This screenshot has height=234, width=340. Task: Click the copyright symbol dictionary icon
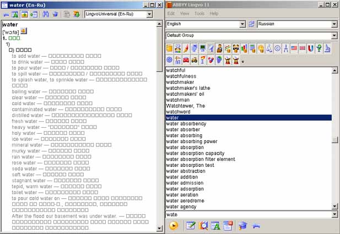(278, 48)
